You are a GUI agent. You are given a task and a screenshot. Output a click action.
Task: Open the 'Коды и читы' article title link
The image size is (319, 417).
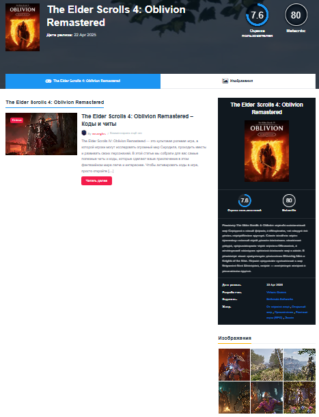137,120
